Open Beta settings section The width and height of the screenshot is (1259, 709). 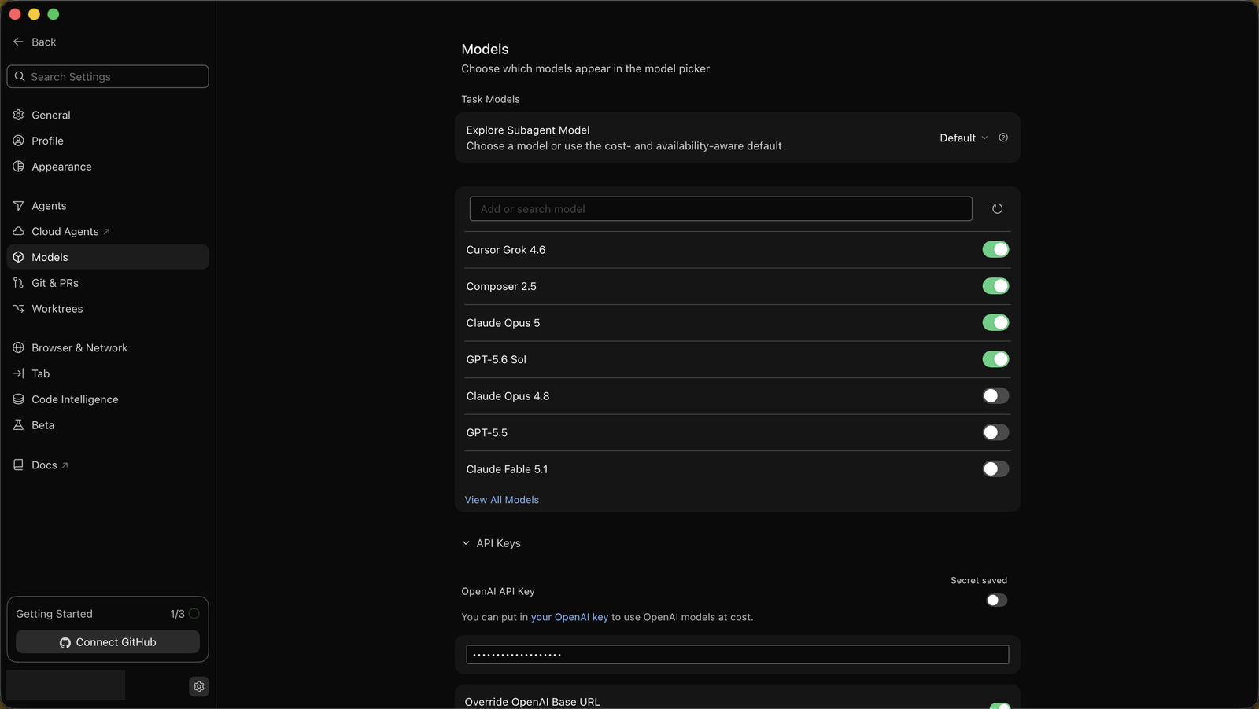click(x=108, y=425)
